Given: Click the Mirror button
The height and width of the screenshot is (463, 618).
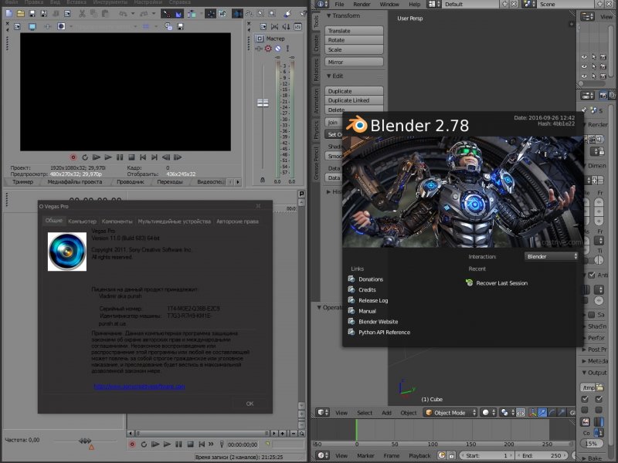Looking at the screenshot, I should coord(354,63).
